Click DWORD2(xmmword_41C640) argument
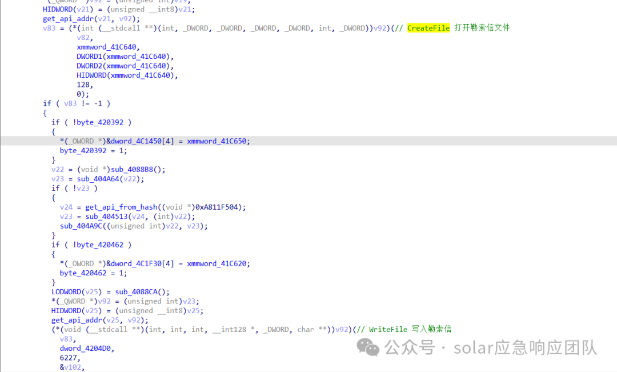This screenshot has height=372, width=617. point(123,66)
